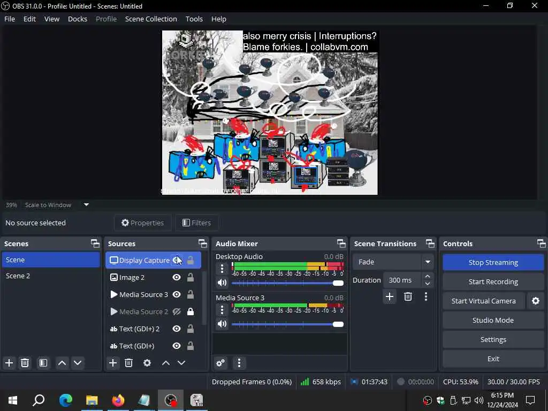Hide Media Source 3 with eye icon
Image resolution: width=548 pixels, height=411 pixels.
point(177,295)
